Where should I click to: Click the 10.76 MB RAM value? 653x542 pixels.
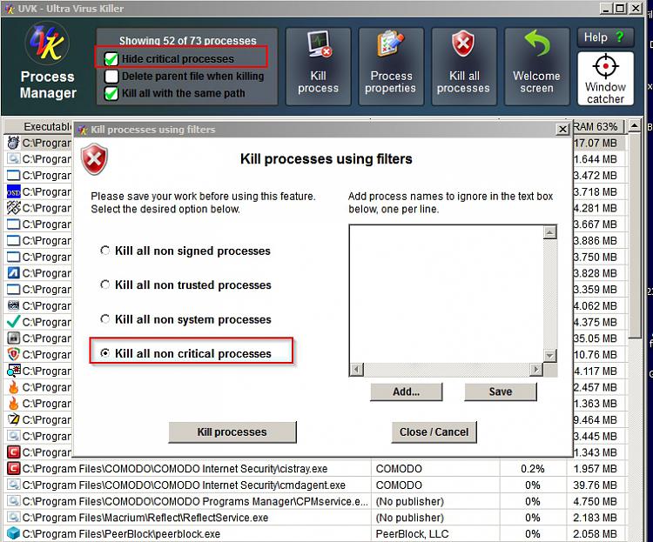(596, 354)
